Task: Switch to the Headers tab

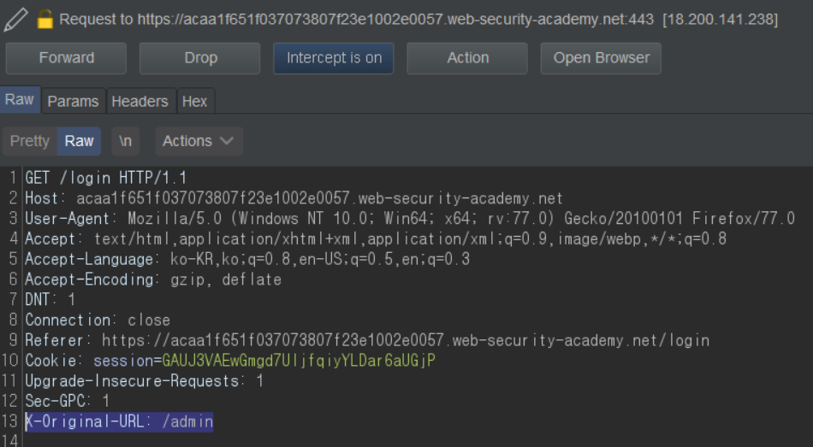Action: click(x=139, y=101)
